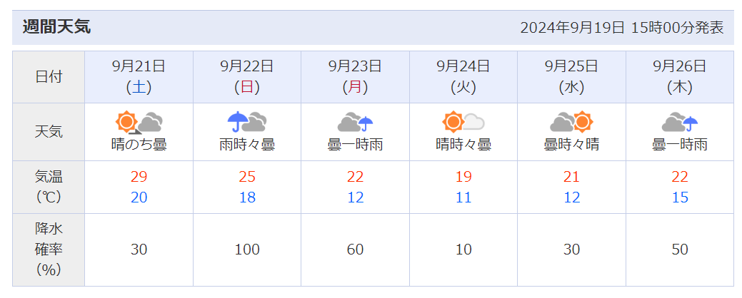The width and height of the screenshot is (742, 298).
Task: Click the low temperature 11 value
Action: click(463, 197)
